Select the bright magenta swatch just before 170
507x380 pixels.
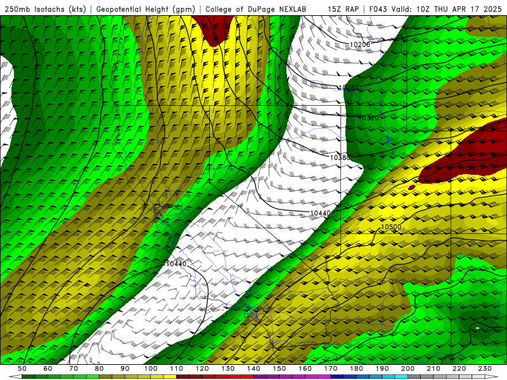[324, 377]
